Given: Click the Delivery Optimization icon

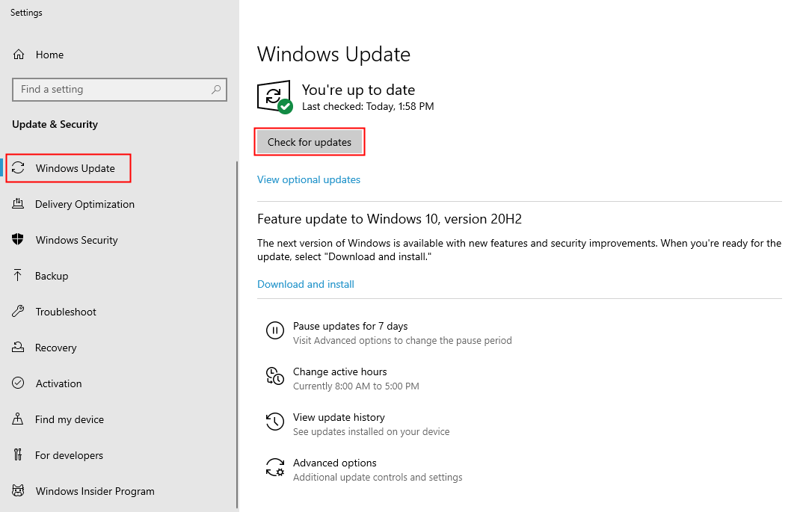Looking at the screenshot, I should pyautogui.click(x=18, y=203).
